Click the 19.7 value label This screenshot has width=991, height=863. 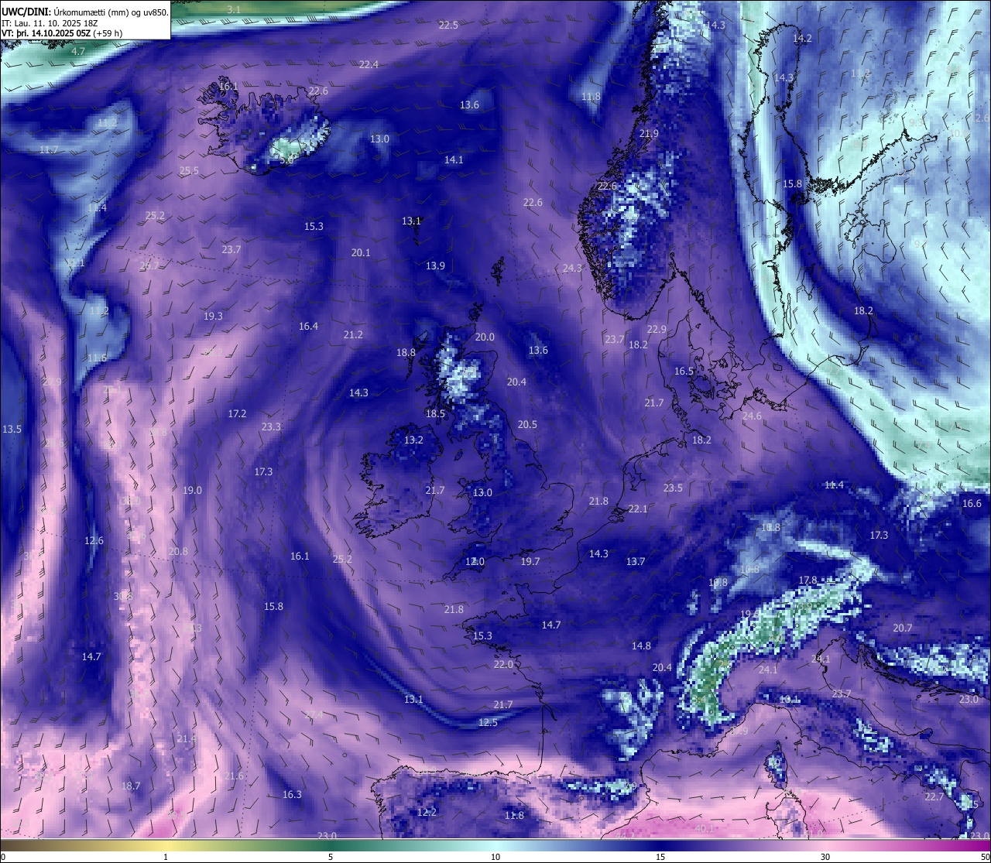(x=530, y=562)
